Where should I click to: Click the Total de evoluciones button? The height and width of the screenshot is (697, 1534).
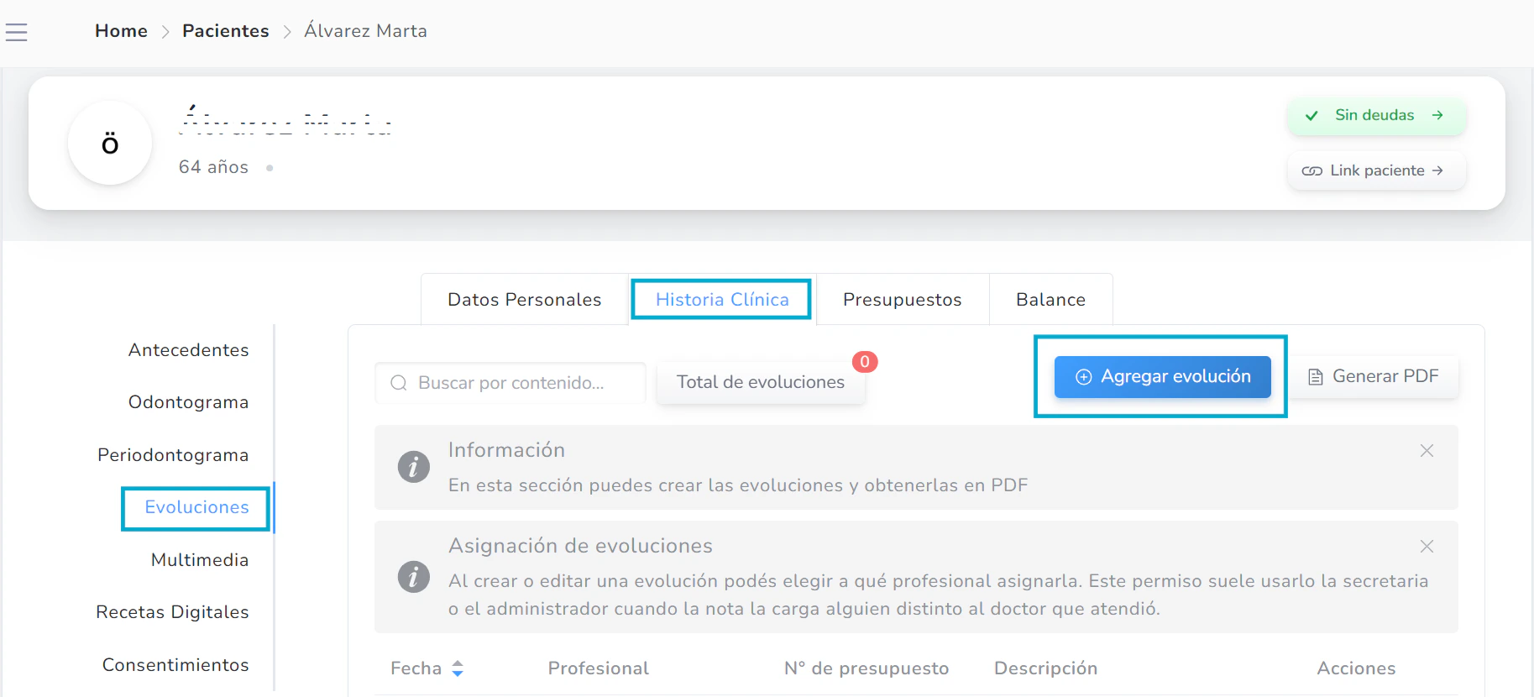pos(761,382)
